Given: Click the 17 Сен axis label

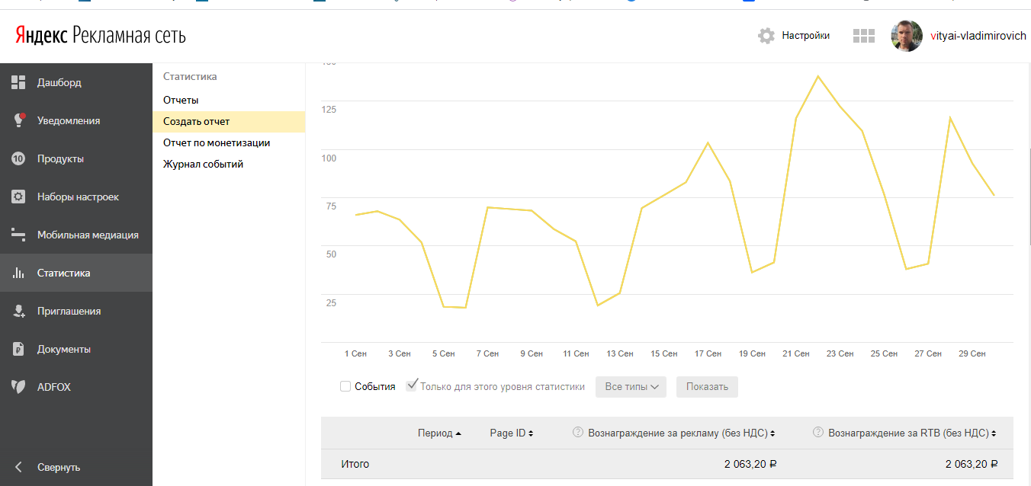Looking at the screenshot, I should click(708, 353).
